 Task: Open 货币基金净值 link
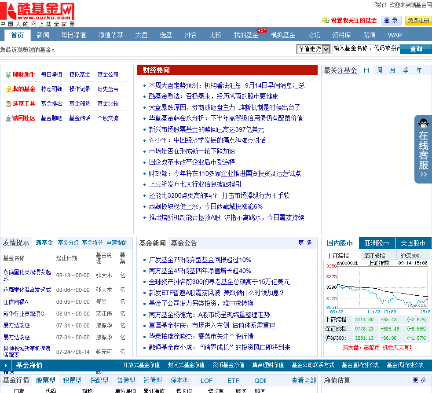coord(228,365)
